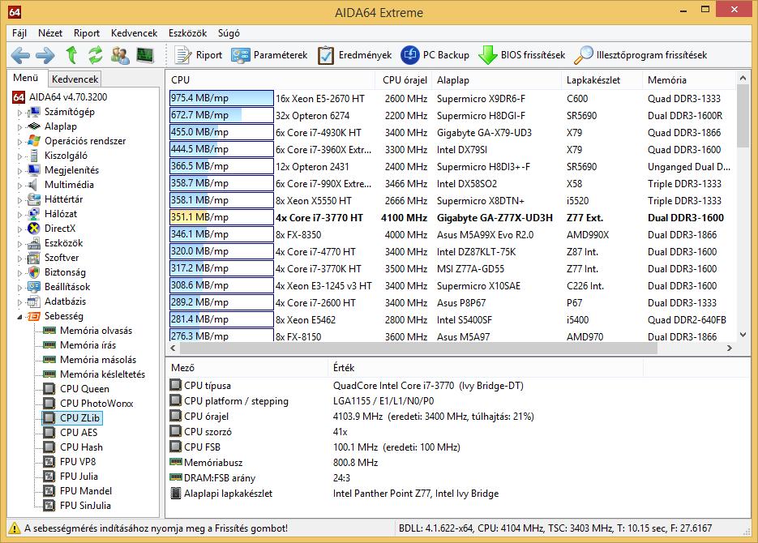Click BIOS frissítések toolbar button
Image resolution: width=758 pixels, height=543 pixels.
521,55
